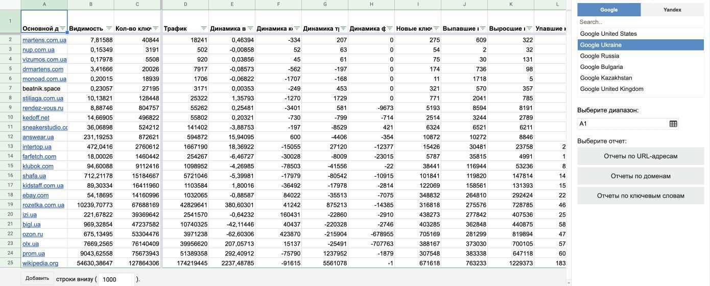Select row 12 header
This screenshot has width=710, height=286.
pyautogui.click(x=10, y=137)
